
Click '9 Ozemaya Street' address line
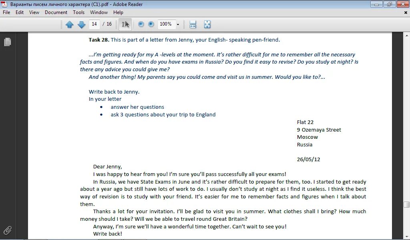(319, 130)
